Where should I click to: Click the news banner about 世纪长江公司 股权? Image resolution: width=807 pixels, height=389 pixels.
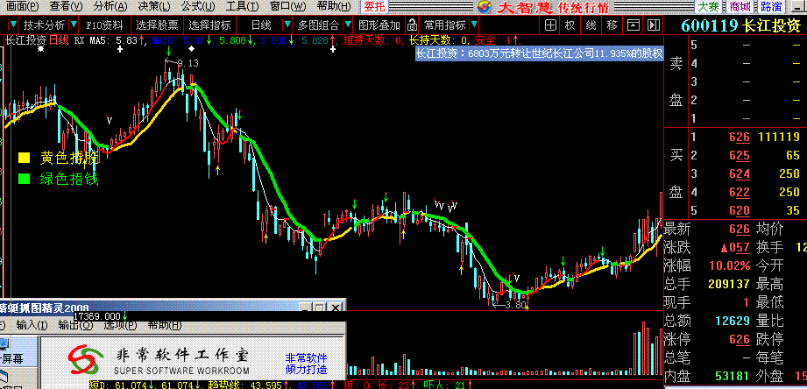click(539, 53)
